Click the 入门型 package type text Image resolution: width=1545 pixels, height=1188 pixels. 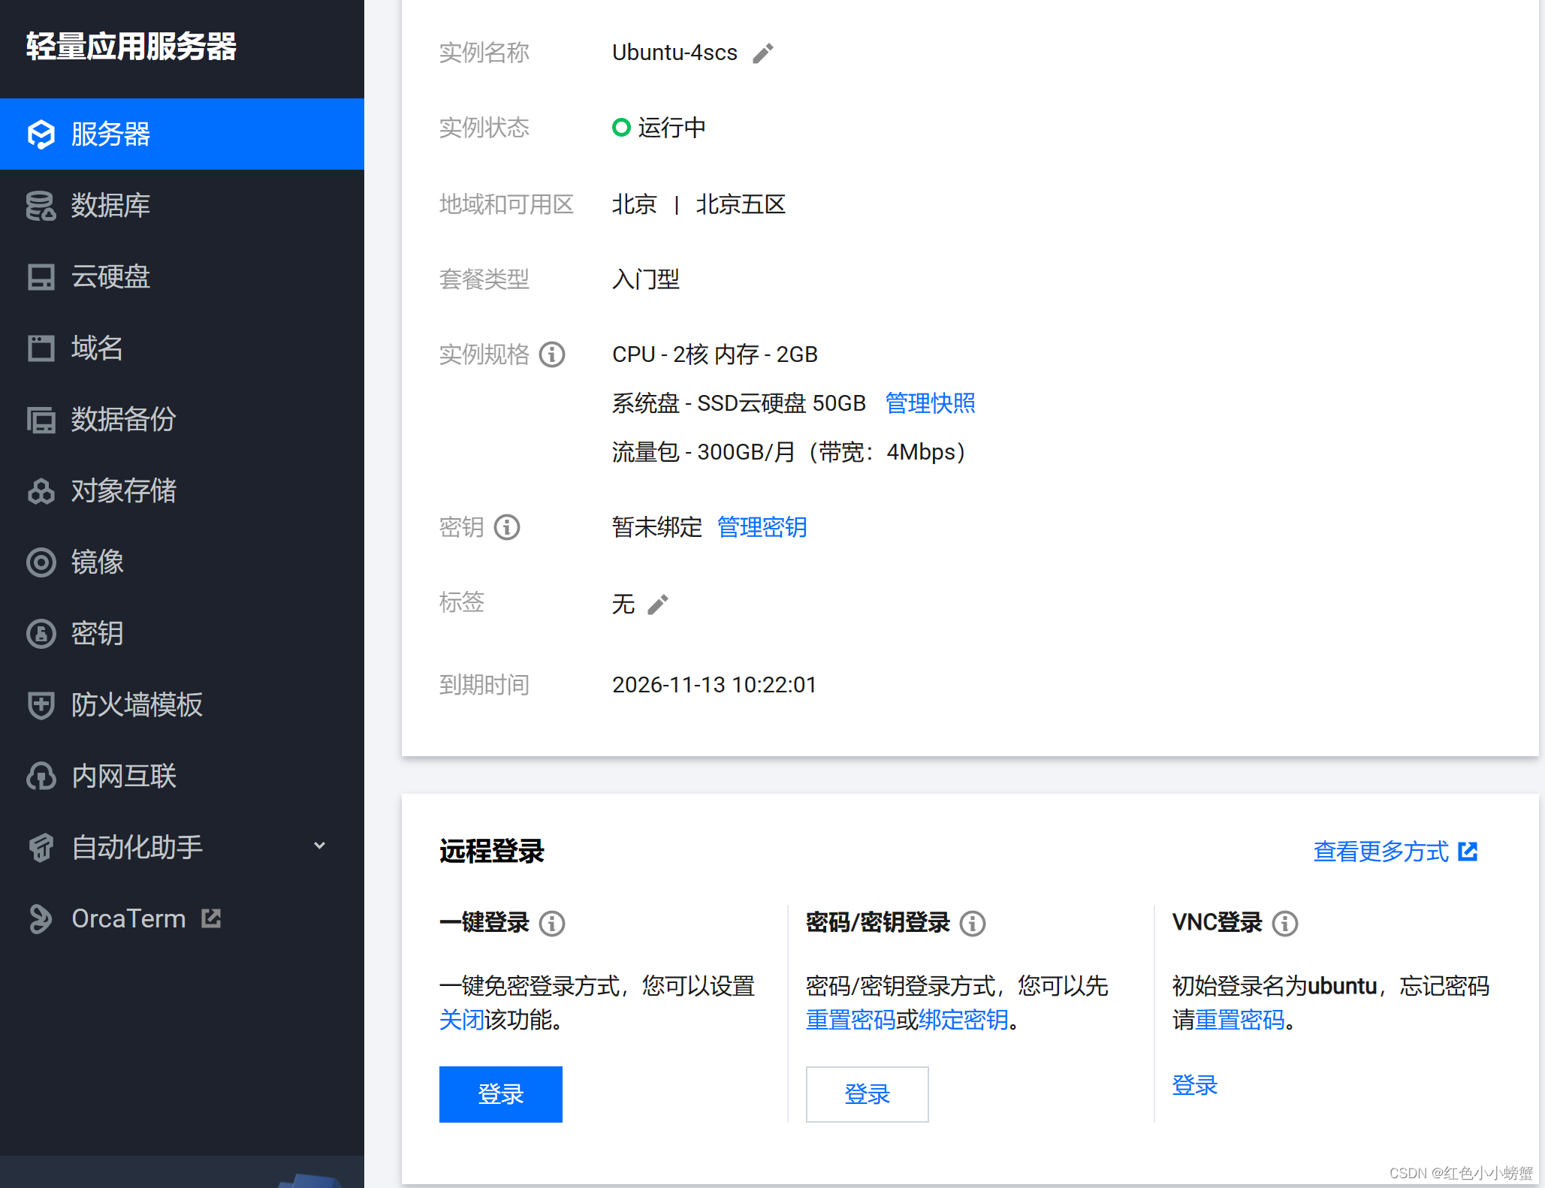(646, 279)
